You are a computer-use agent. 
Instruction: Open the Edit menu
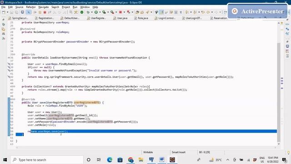click(10, 7)
